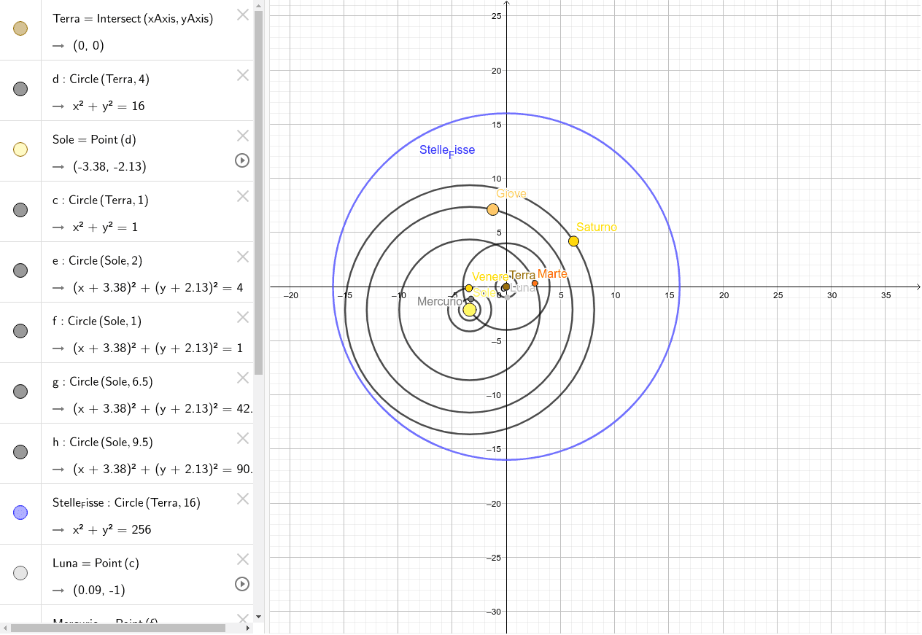Image resolution: width=922 pixels, height=635 pixels.
Task: Click definition 'h : Circle (Sole, 9.5)'
Action: click(x=103, y=443)
